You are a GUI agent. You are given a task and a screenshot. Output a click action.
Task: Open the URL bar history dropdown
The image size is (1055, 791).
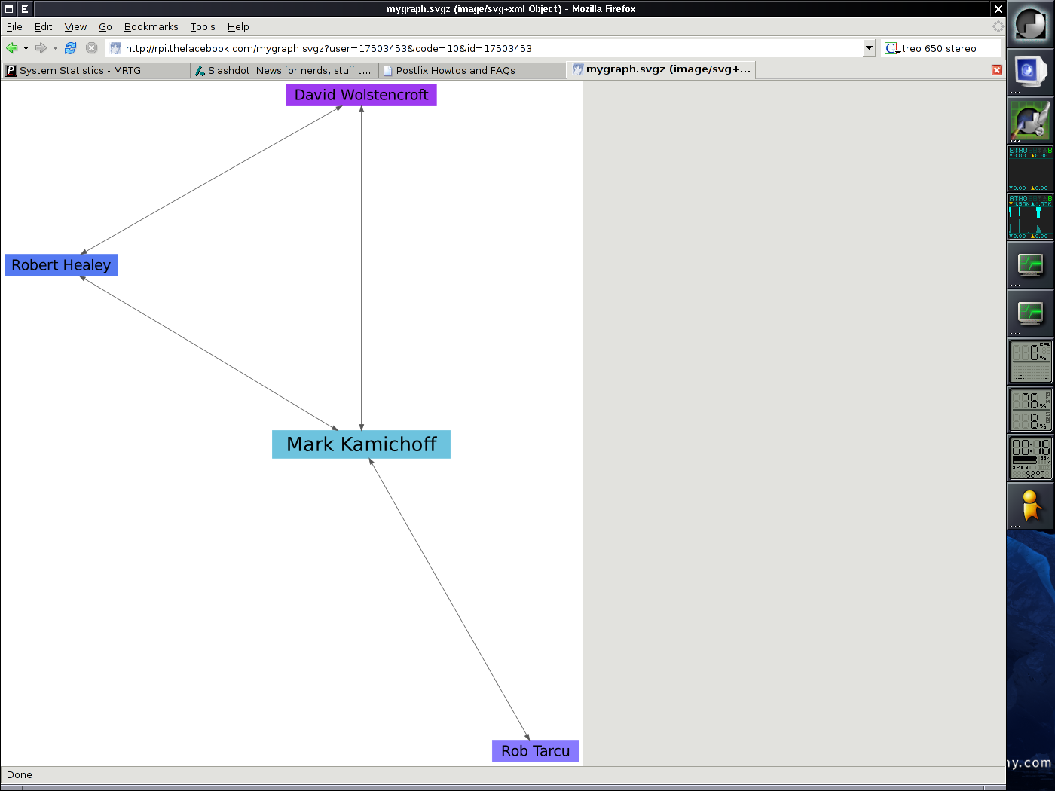869,48
